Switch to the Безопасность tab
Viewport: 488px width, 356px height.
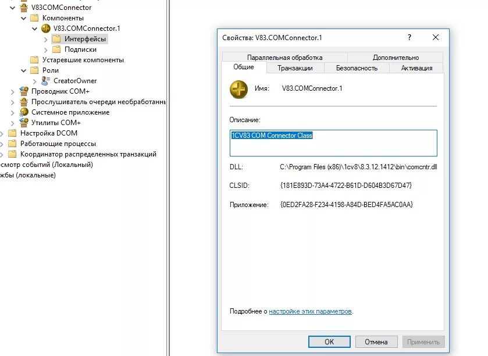[357, 68]
